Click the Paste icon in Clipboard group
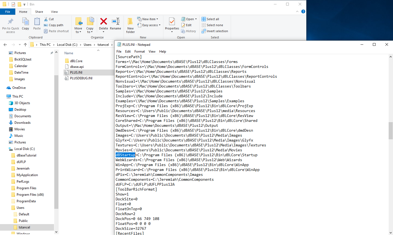 (37, 22)
